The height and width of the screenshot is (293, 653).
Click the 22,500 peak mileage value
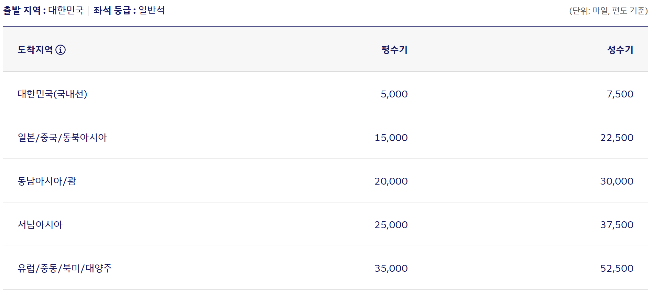coord(617,138)
